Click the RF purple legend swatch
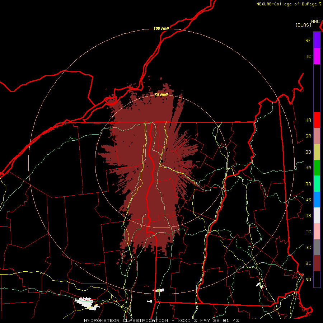 (x=317, y=40)
